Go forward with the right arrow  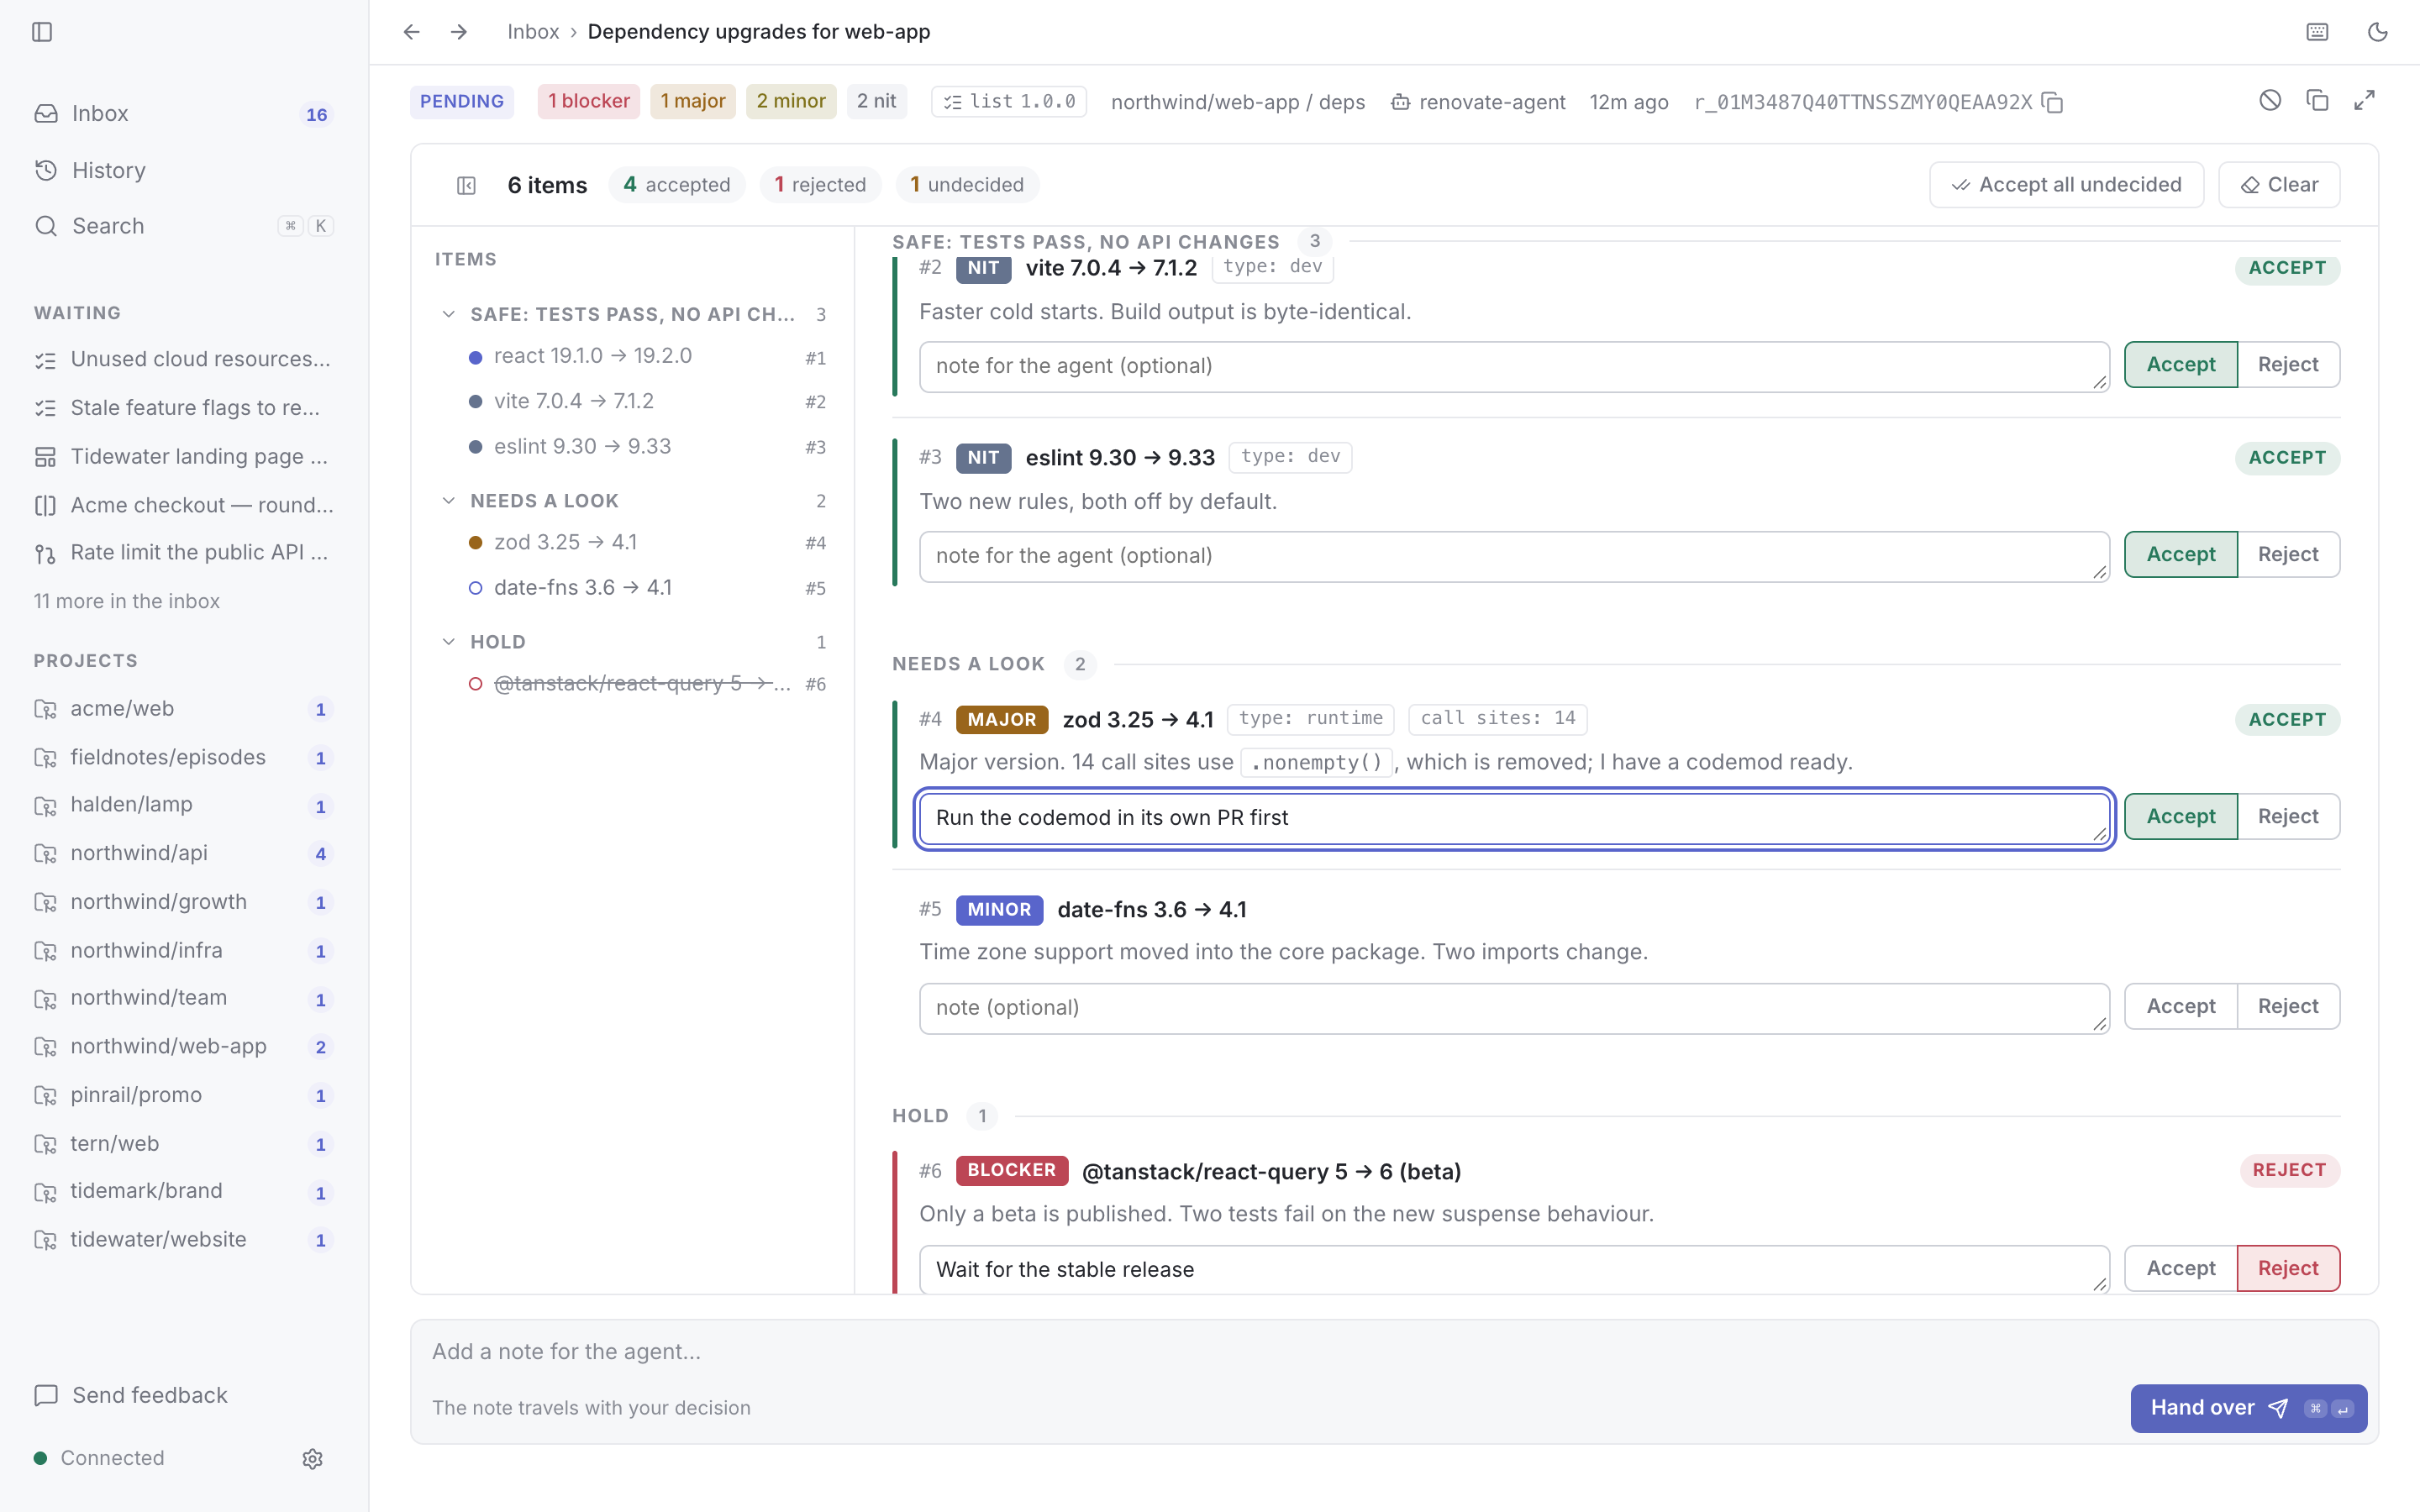(x=459, y=32)
